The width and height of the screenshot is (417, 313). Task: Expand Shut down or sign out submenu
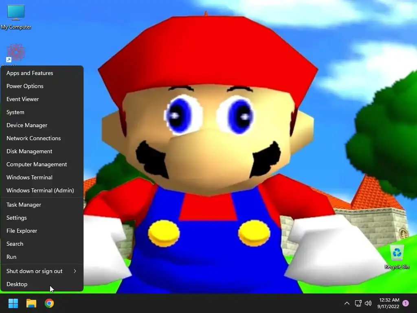point(42,271)
